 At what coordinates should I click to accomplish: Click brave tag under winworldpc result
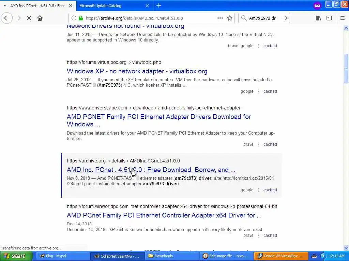click(x=248, y=235)
